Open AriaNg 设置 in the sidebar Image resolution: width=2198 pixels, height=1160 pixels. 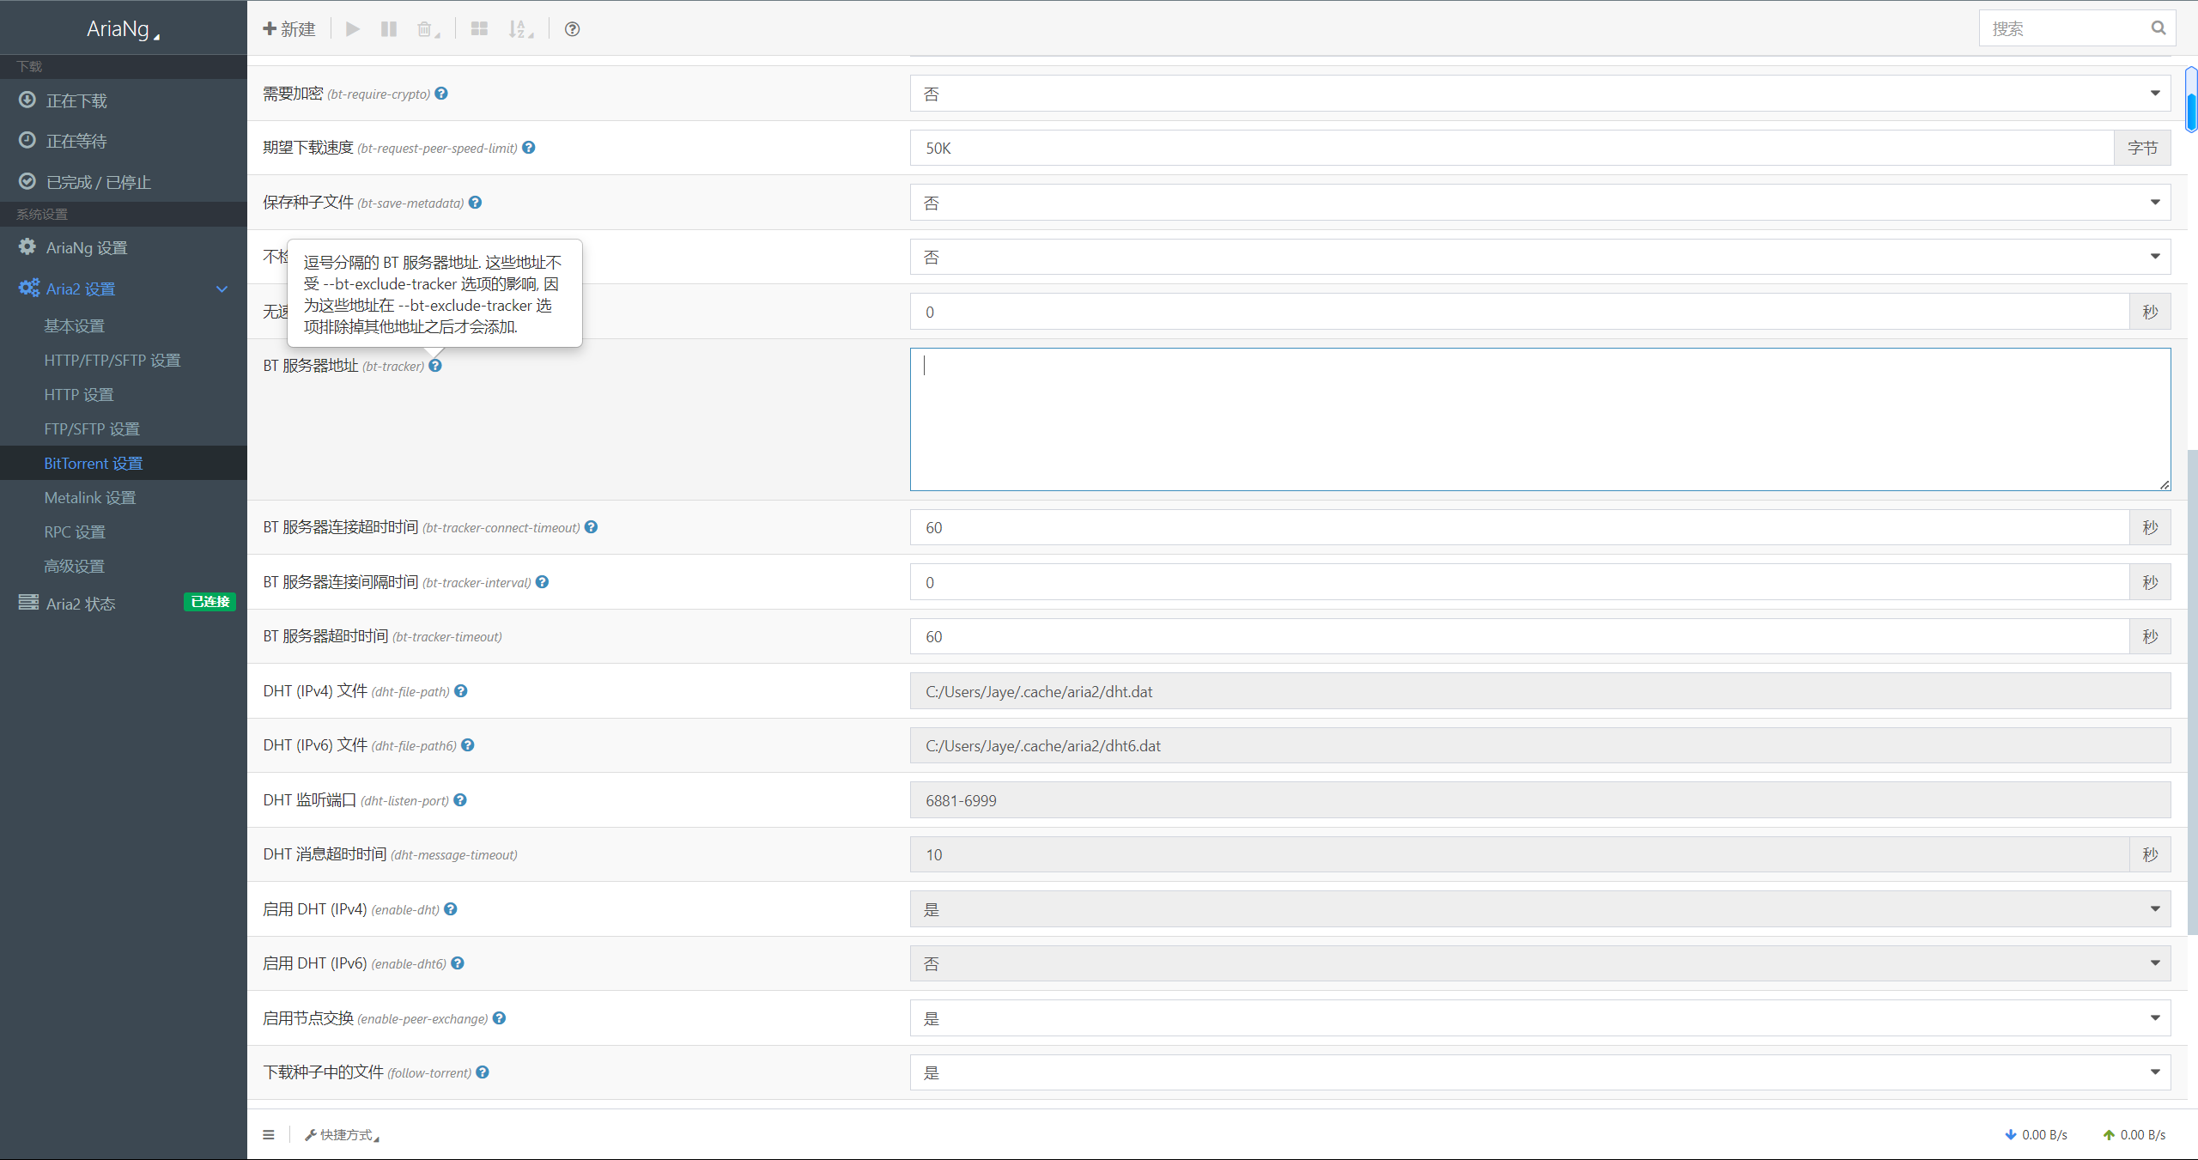(124, 247)
